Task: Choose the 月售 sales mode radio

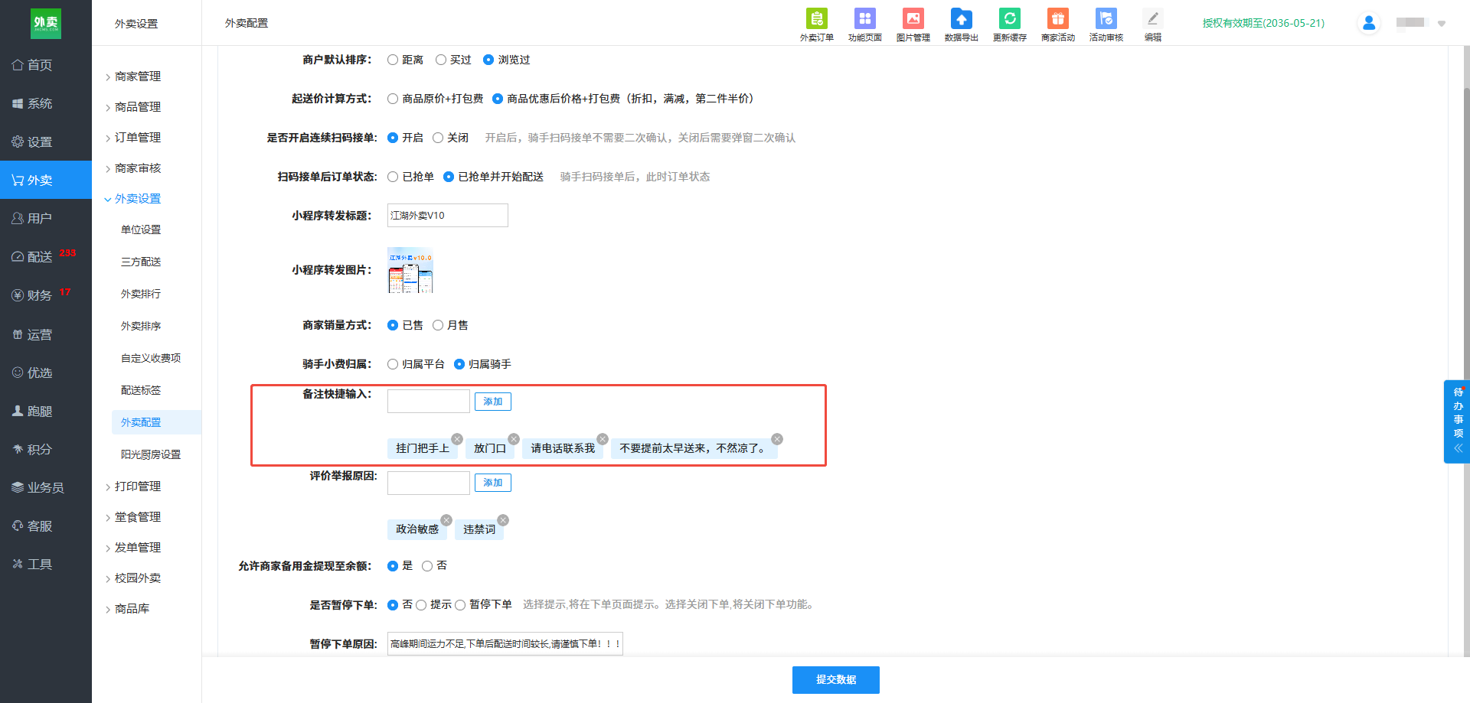Action: [438, 325]
